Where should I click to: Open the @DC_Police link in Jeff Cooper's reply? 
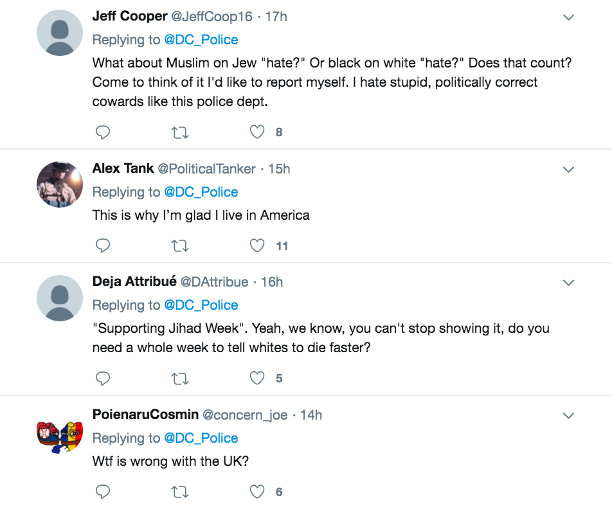(201, 40)
